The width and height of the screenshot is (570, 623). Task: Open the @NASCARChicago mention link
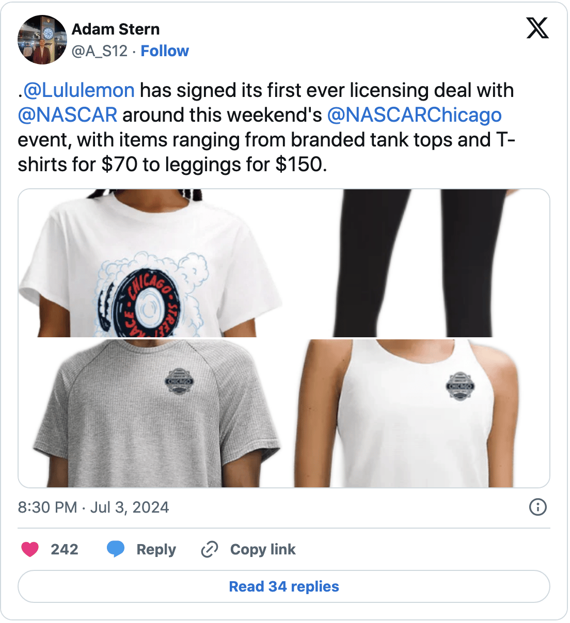414,114
